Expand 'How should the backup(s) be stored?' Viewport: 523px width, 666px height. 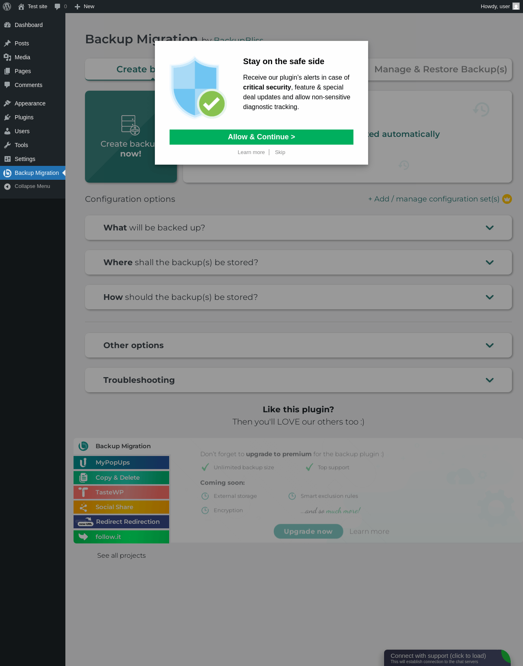point(298,297)
